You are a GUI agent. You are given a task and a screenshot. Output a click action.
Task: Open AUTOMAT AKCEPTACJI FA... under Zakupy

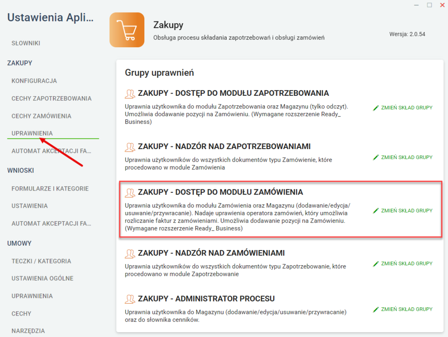(51, 151)
